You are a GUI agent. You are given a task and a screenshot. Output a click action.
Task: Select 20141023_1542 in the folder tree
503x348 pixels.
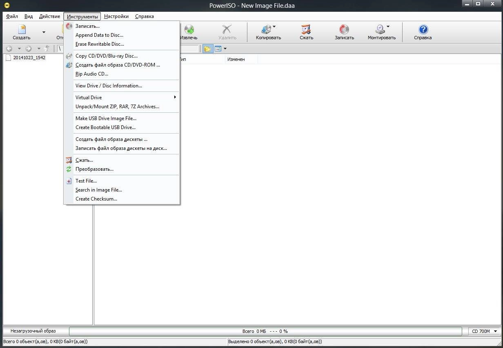pyautogui.click(x=29, y=58)
